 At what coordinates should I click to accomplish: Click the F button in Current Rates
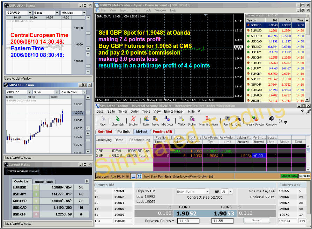point(87,181)
